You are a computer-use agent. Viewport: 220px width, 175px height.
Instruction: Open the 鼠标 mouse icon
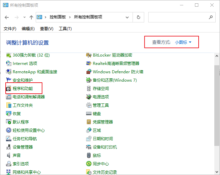[x=89, y=155]
